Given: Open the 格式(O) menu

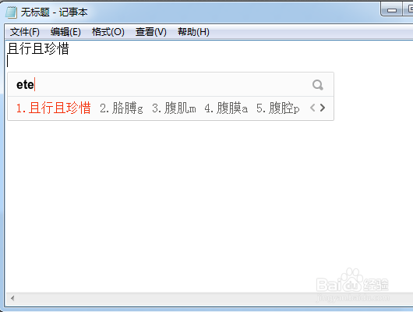Looking at the screenshot, I should point(108,32).
